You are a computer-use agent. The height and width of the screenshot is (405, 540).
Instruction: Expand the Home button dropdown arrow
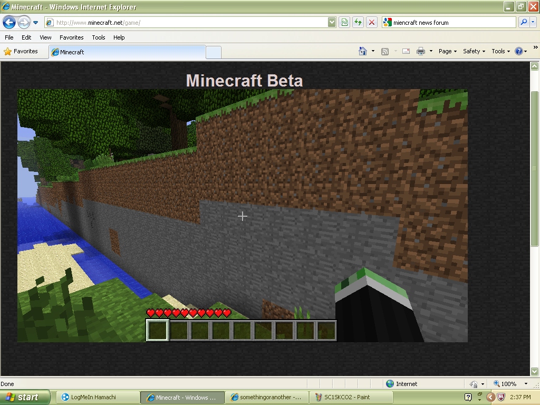(373, 51)
